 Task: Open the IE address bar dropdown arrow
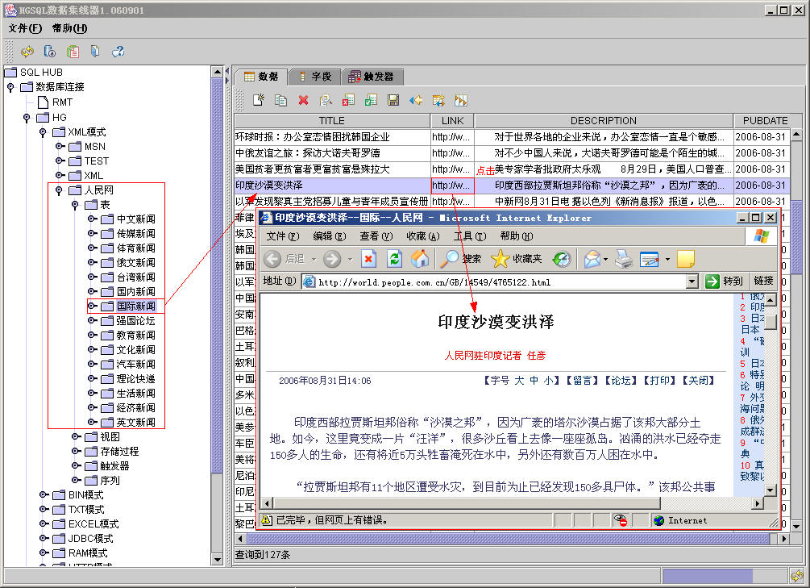tap(692, 281)
